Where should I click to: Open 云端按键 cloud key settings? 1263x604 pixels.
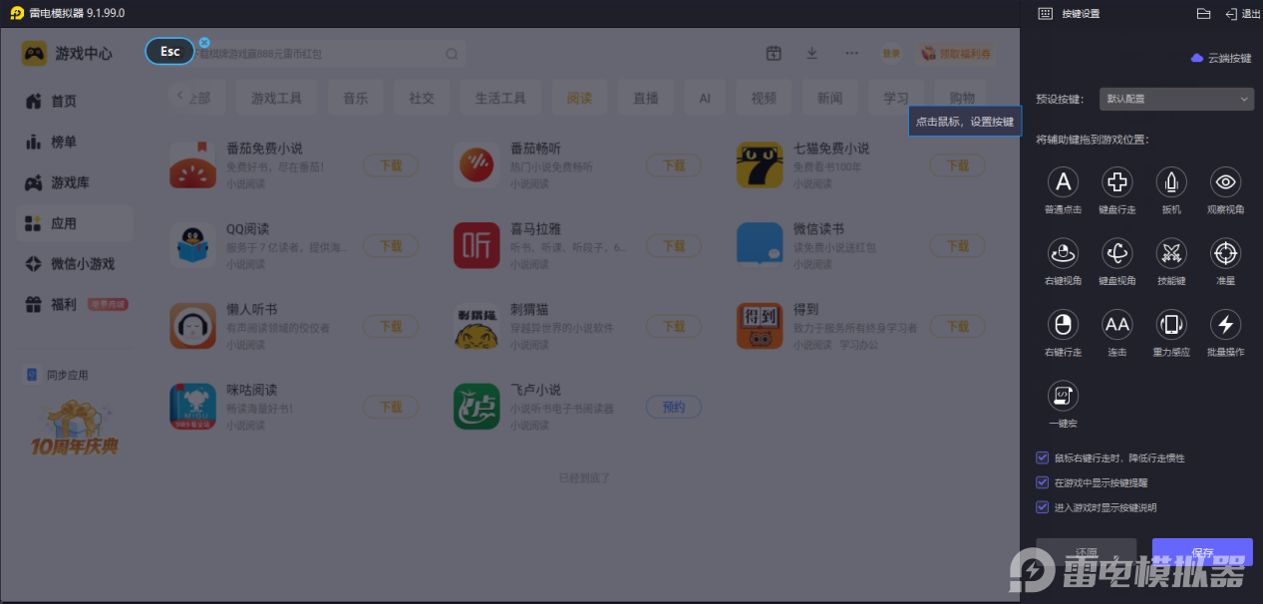pos(1220,58)
